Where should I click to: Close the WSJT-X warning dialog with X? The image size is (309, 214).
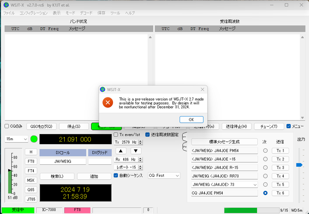[x=202, y=90]
